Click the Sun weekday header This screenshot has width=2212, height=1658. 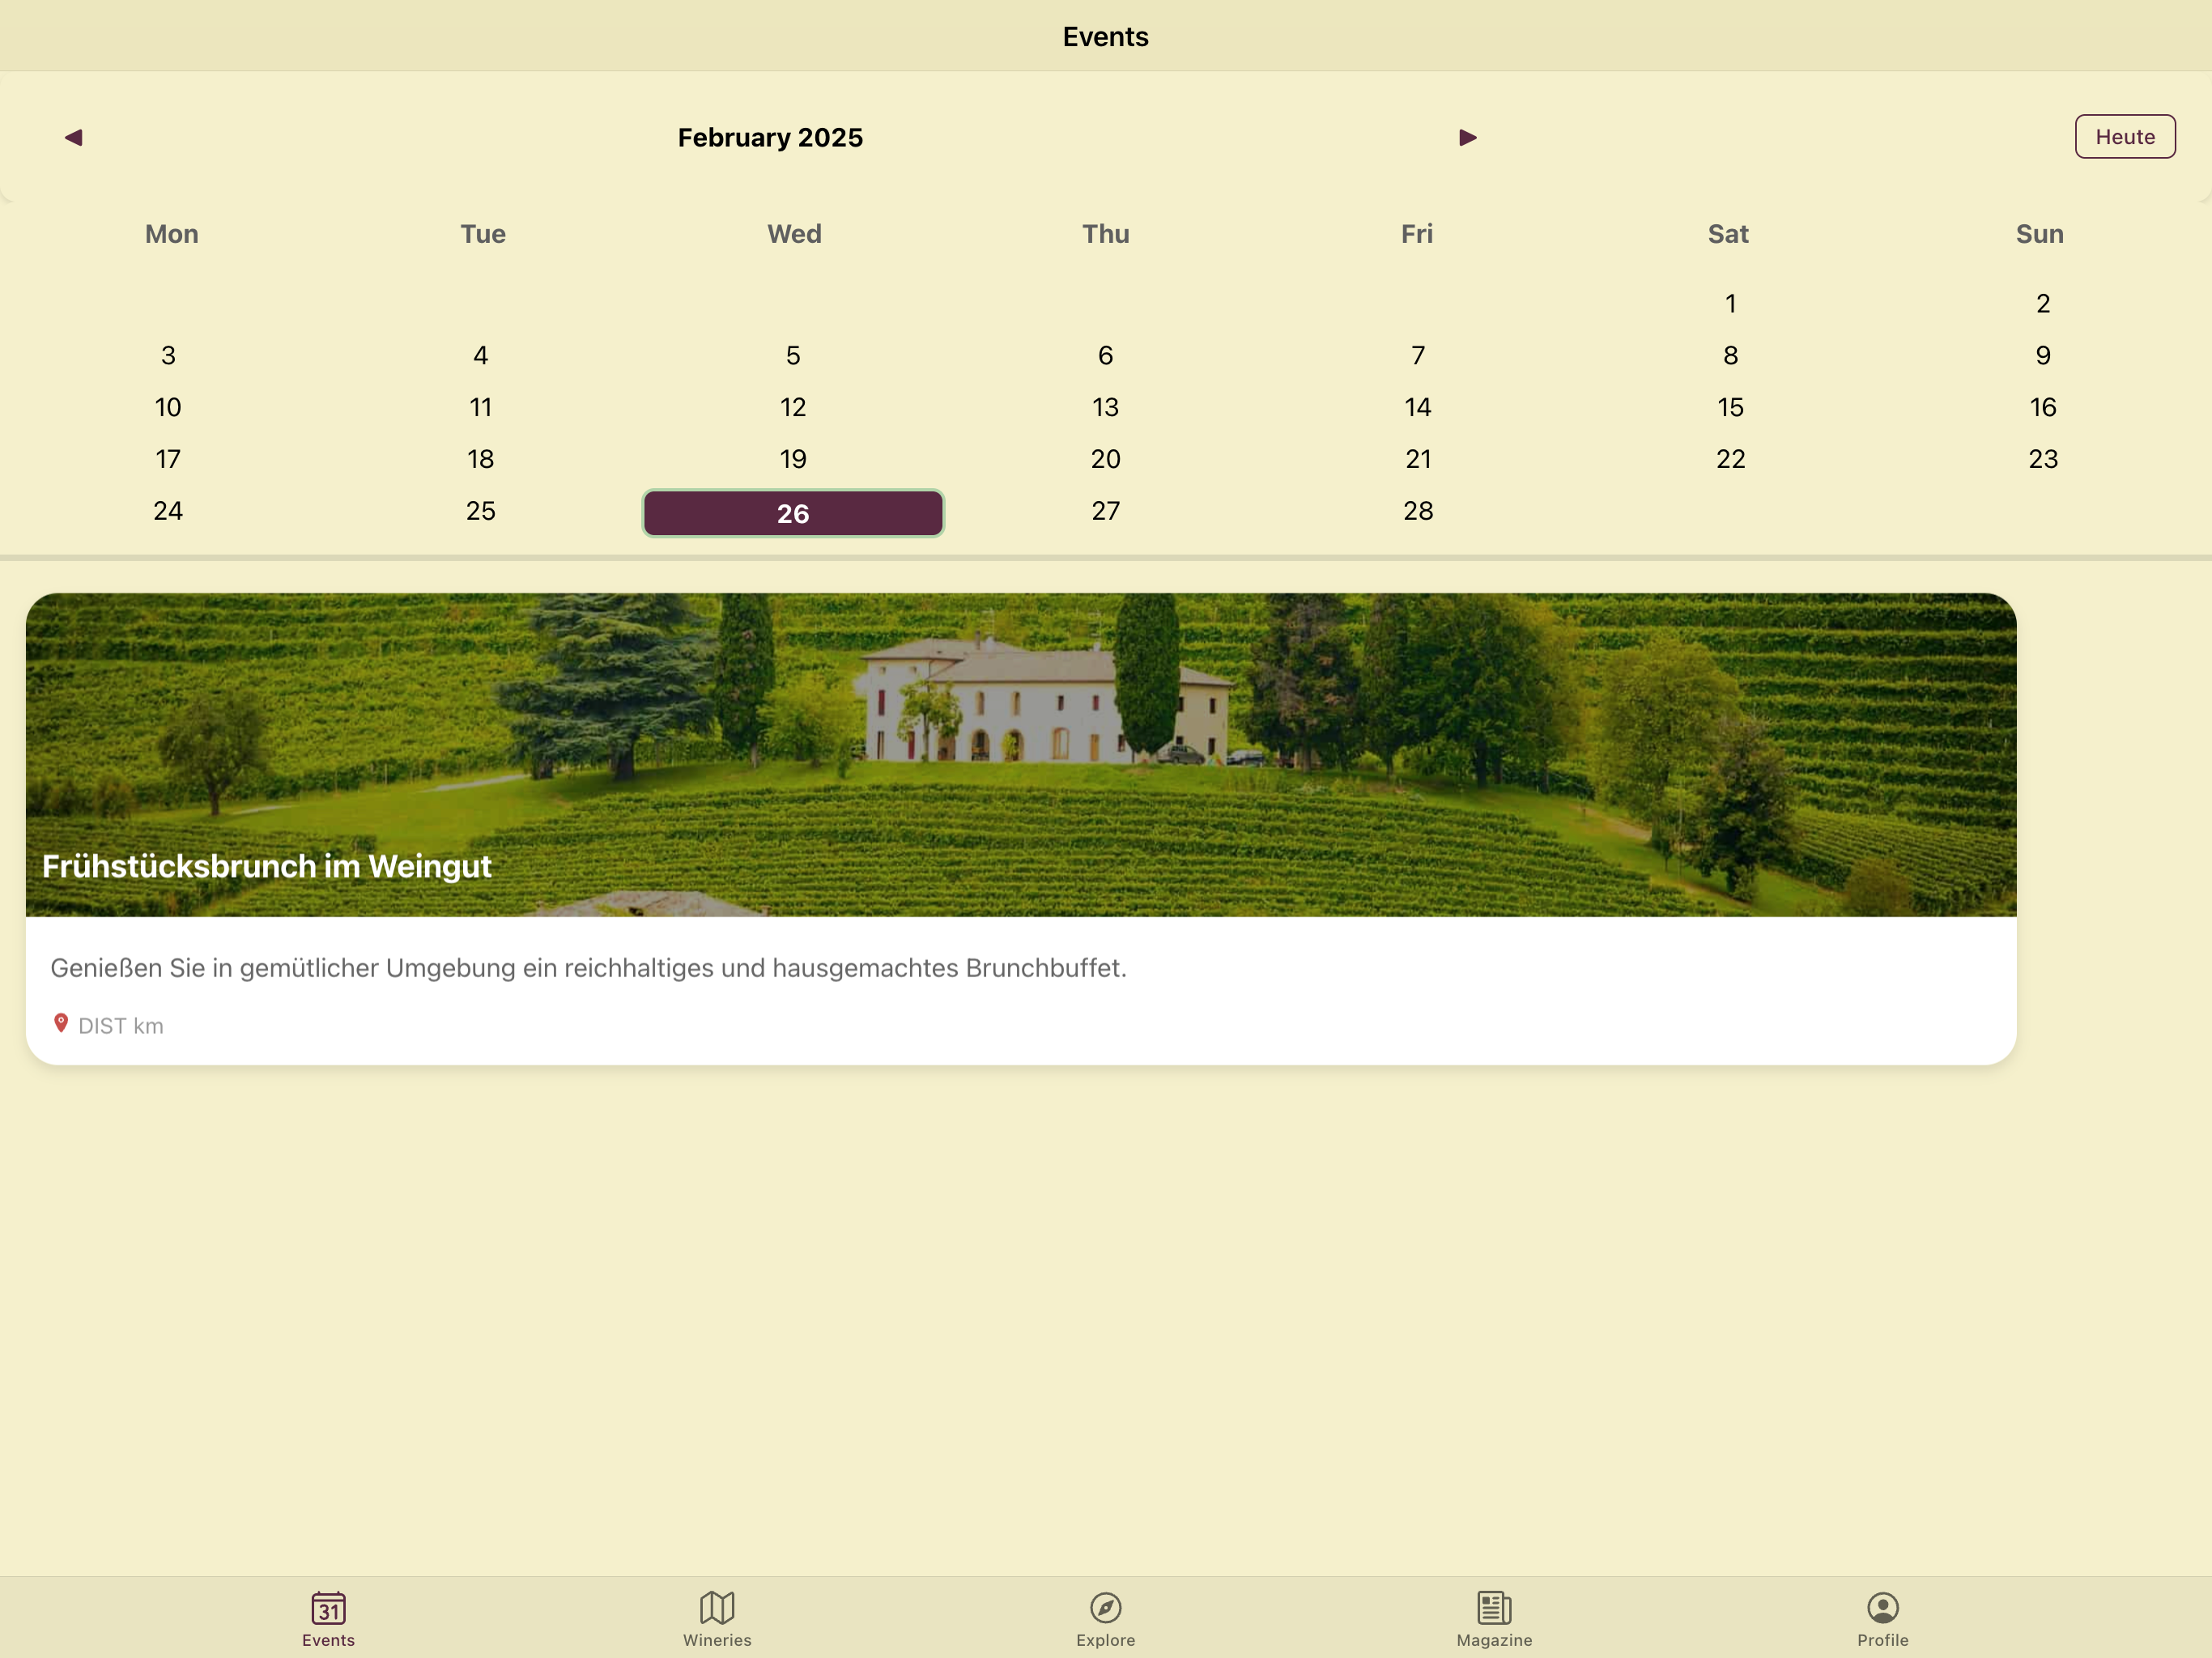coord(2040,234)
